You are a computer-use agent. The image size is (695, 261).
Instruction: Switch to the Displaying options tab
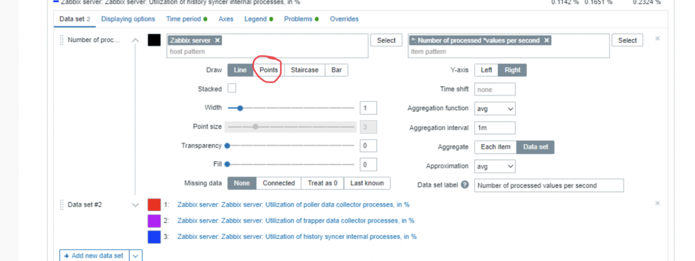[128, 19]
